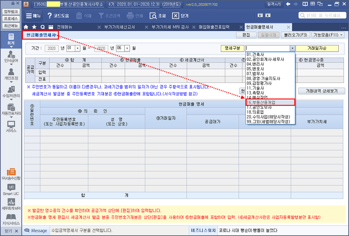Select 02.공인회계사·세무사 option

pos(270,59)
